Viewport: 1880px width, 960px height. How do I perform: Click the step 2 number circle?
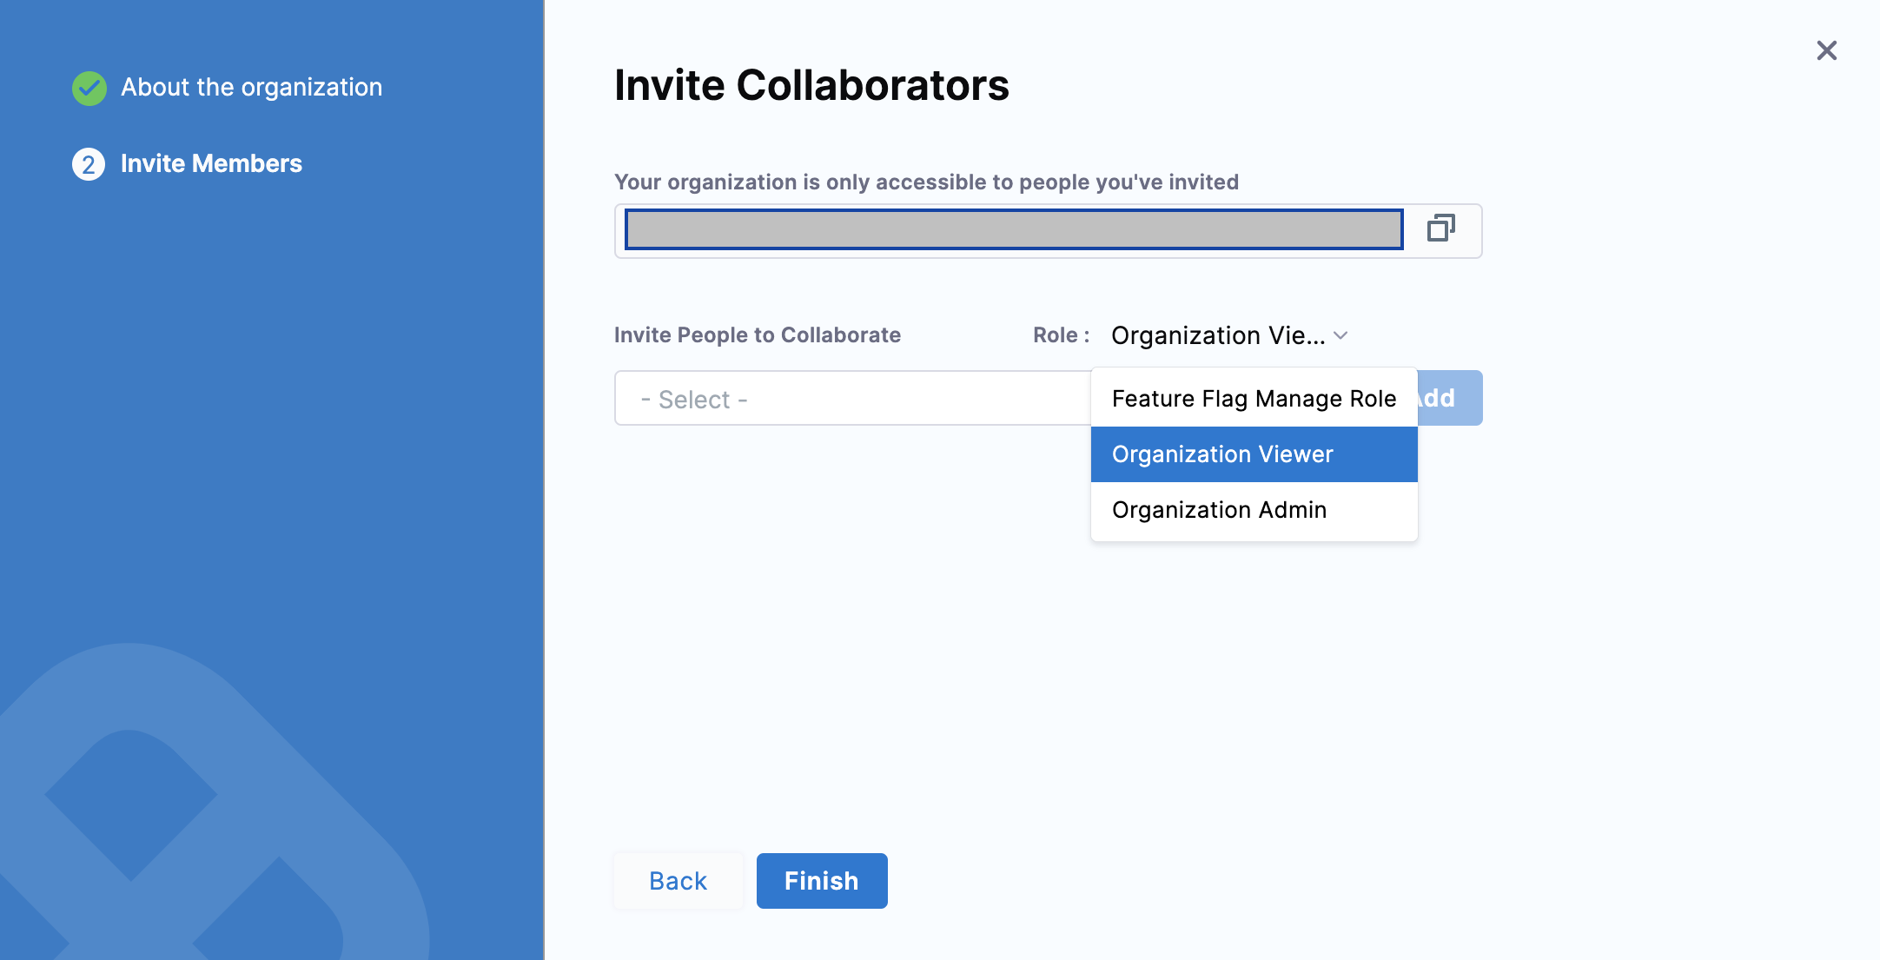[x=89, y=164]
